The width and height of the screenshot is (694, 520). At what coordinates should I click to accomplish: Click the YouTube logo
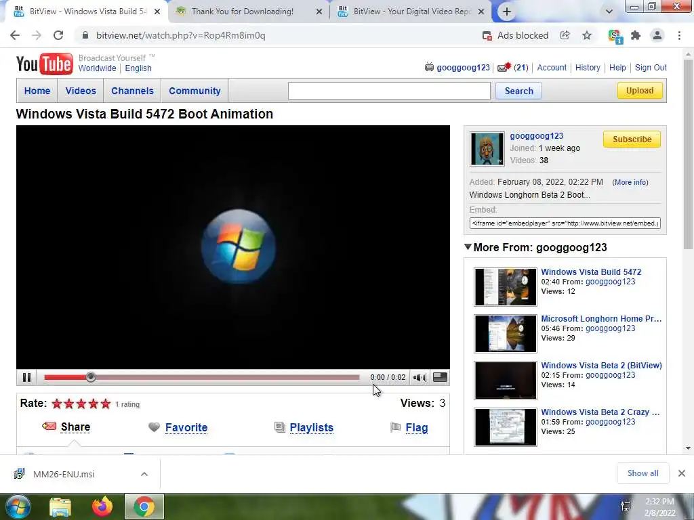44,64
